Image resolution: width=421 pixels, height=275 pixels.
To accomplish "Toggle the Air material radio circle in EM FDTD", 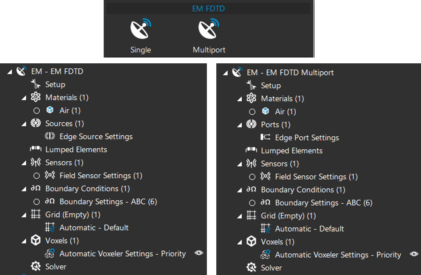I will (37, 111).
